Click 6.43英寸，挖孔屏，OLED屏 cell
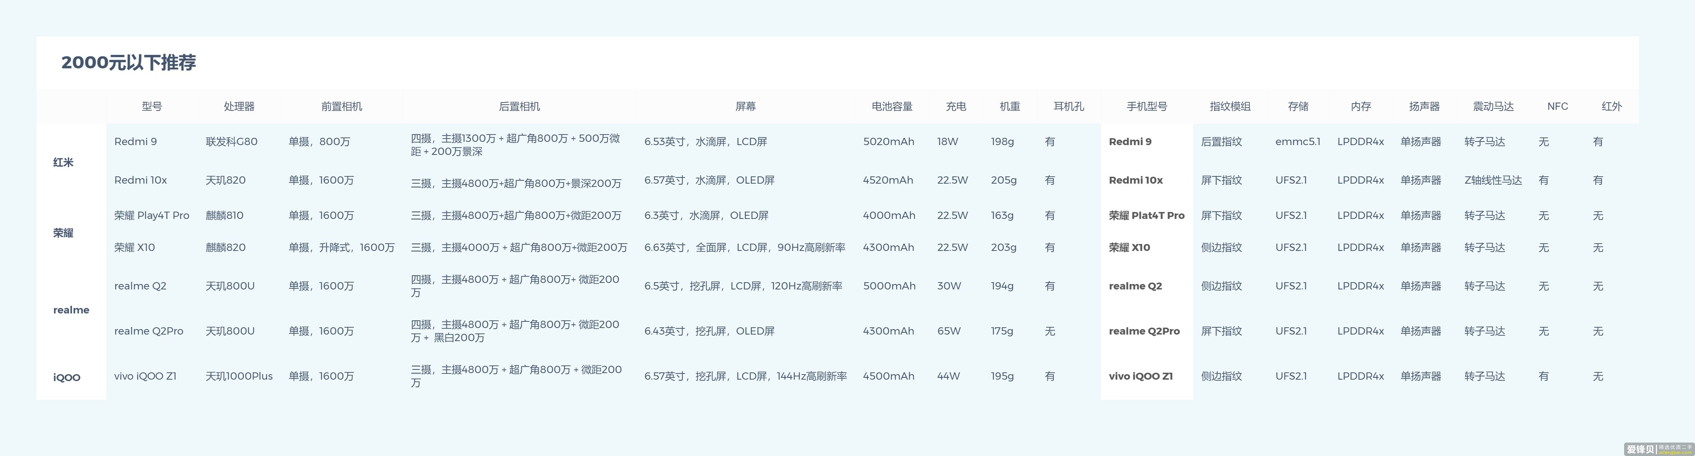Image resolution: width=1695 pixels, height=456 pixels. click(x=709, y=332)
